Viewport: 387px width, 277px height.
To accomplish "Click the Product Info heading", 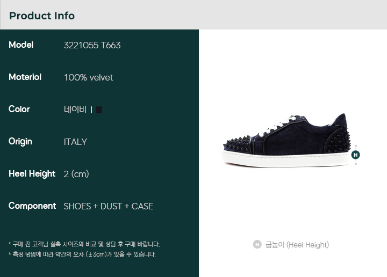I will tap(42, 16).
